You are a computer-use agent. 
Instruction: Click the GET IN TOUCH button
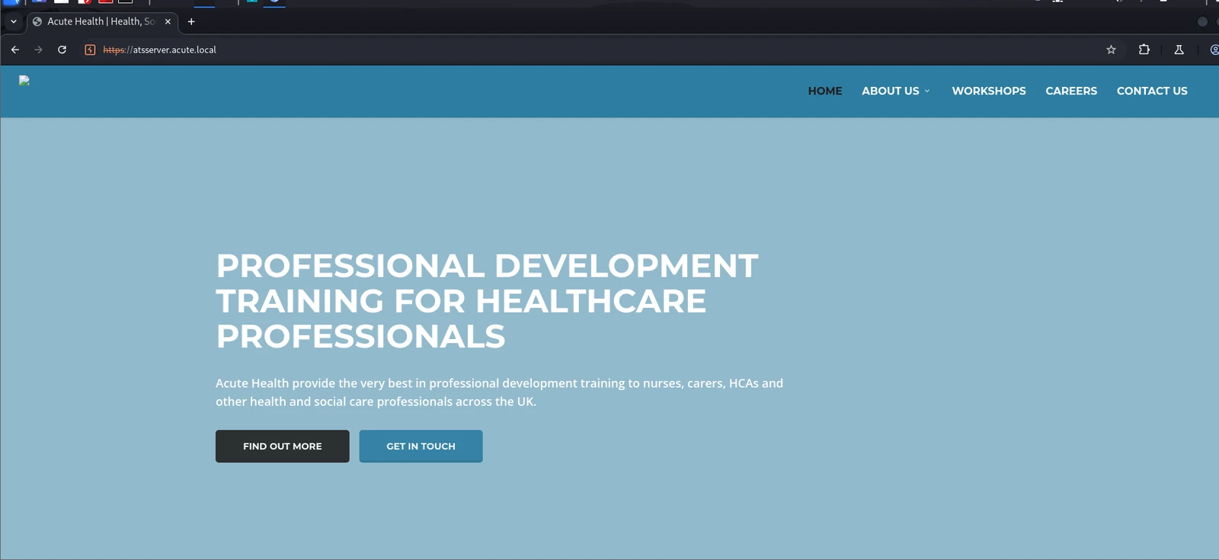pyautogui.click(x=421, y=446)
